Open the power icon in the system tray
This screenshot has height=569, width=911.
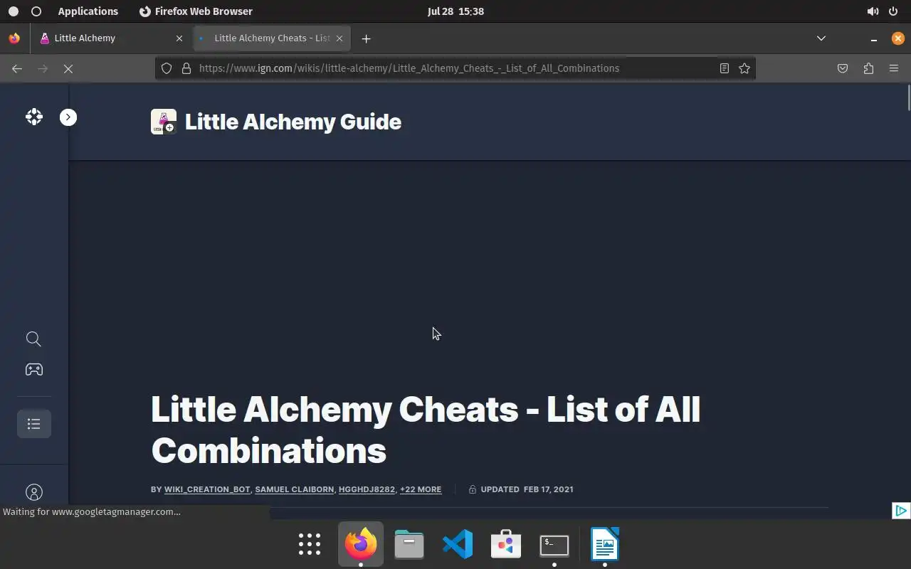click(x=893, y=11)
